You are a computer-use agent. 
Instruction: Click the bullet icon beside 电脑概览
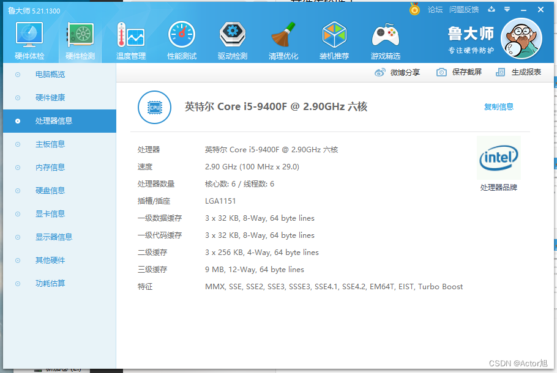pos(18,75)
